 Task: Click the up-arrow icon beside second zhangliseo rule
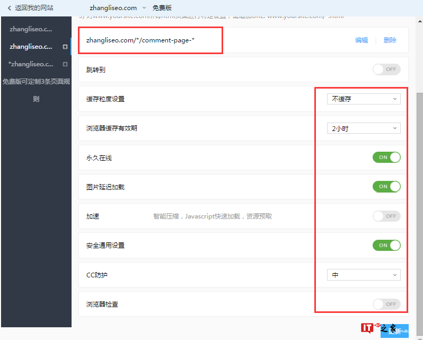point(65,47)
